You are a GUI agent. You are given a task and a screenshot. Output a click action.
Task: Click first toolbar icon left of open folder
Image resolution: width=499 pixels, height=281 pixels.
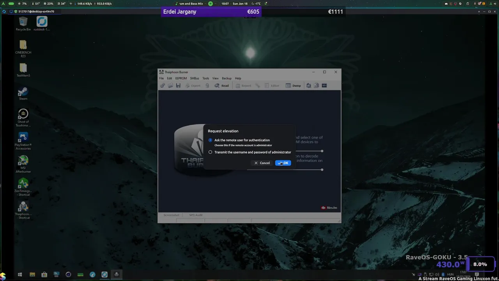point(163,85)
